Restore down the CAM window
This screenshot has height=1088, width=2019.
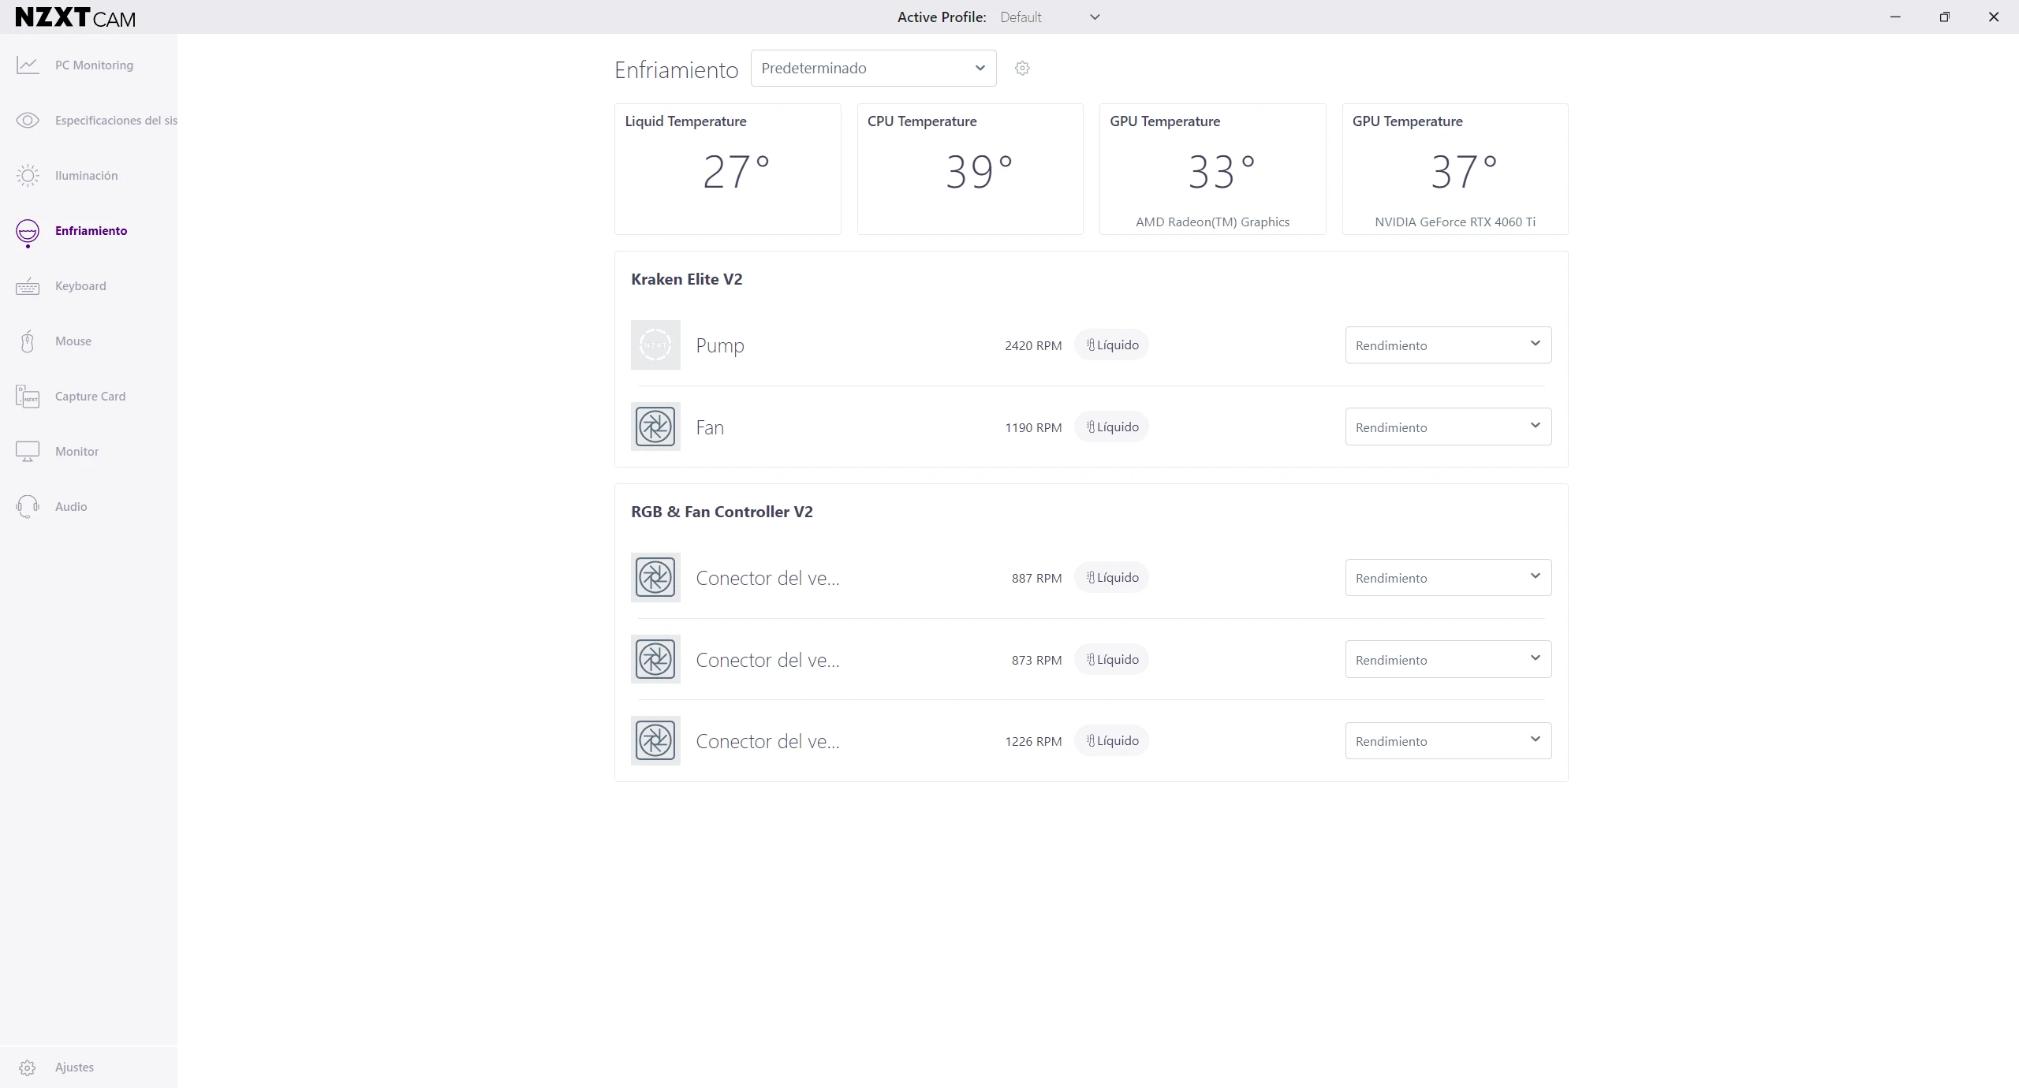(x=1944, y=17)
